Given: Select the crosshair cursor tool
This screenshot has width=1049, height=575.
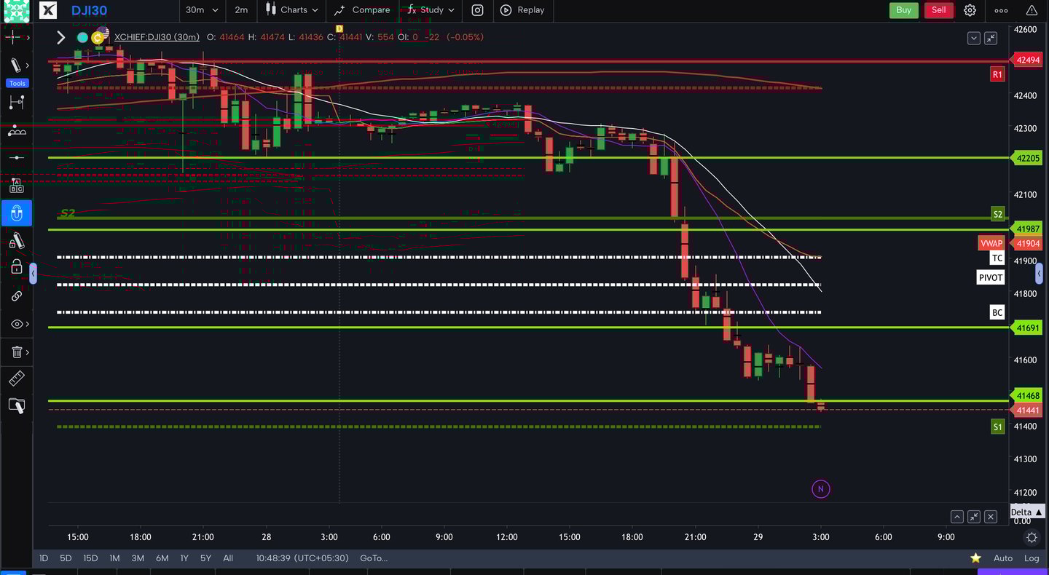Looking at the screenshot, I should click(14, 37).
